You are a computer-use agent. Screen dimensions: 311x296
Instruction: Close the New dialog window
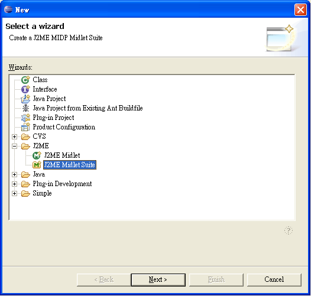point(300,9)
